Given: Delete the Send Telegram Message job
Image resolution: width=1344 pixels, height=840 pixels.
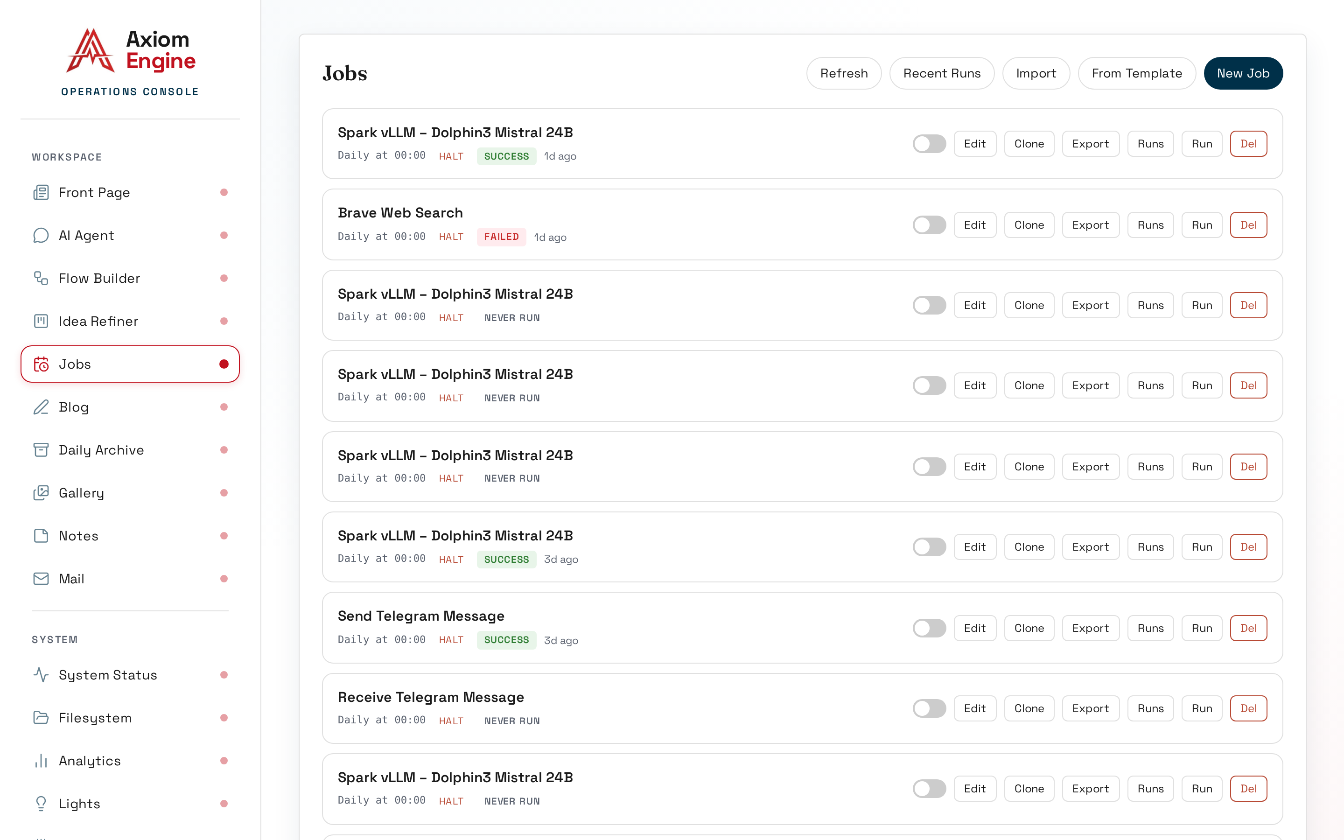Looking at the screenshot, I should [x=1248, y=628].
